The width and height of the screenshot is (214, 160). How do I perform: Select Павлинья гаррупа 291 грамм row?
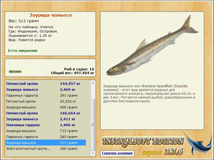(46, 95)
